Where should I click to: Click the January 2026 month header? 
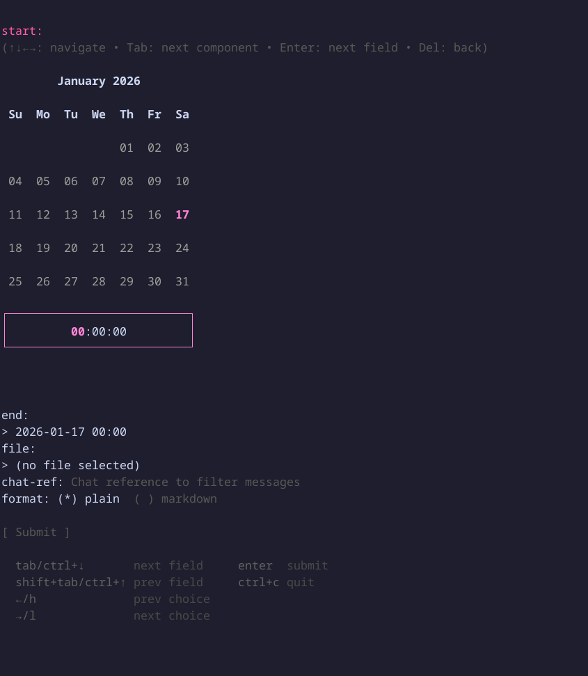[99, 81]
